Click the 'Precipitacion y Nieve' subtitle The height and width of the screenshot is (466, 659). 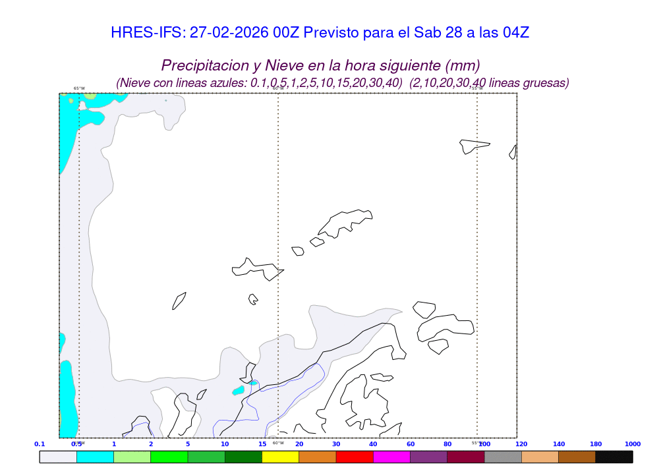click(320, 65)
